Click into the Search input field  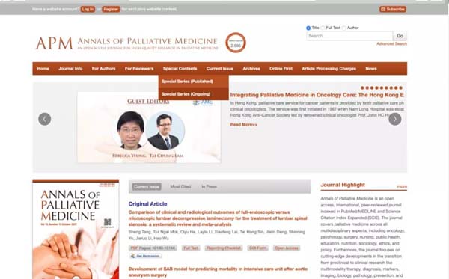349,36
